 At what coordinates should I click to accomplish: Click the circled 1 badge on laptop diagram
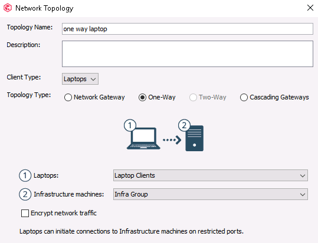click(x=130, y=125)
